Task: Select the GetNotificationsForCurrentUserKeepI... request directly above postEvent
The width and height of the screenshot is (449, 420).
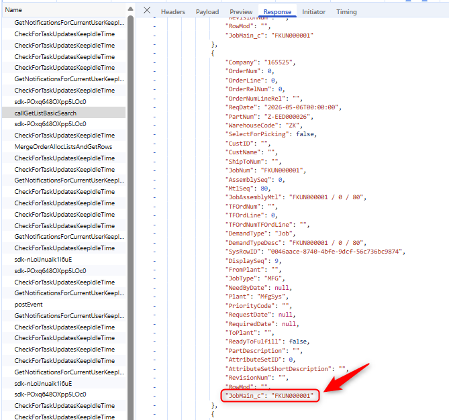Action: pyautogui.click(x=64, y=293)
